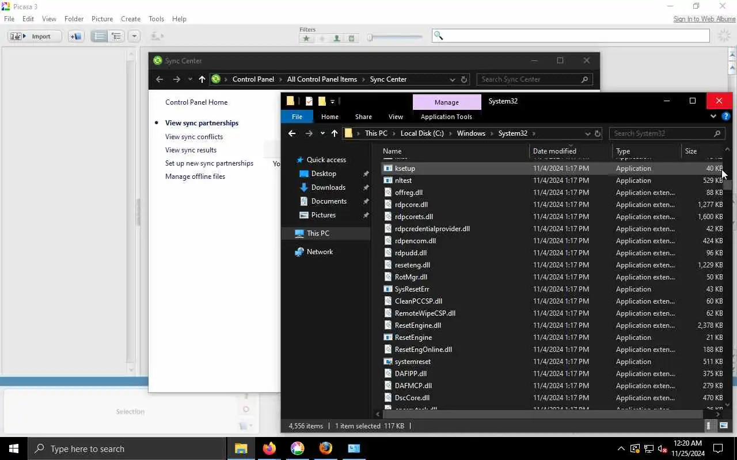Open the notification center icon
Screen dimensions: 737x460
(x=718, y=448)
